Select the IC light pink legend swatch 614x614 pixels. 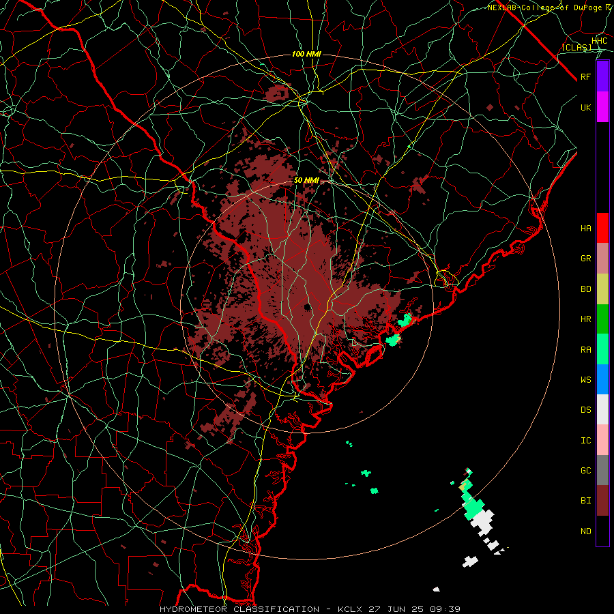(x=602, y=440)
